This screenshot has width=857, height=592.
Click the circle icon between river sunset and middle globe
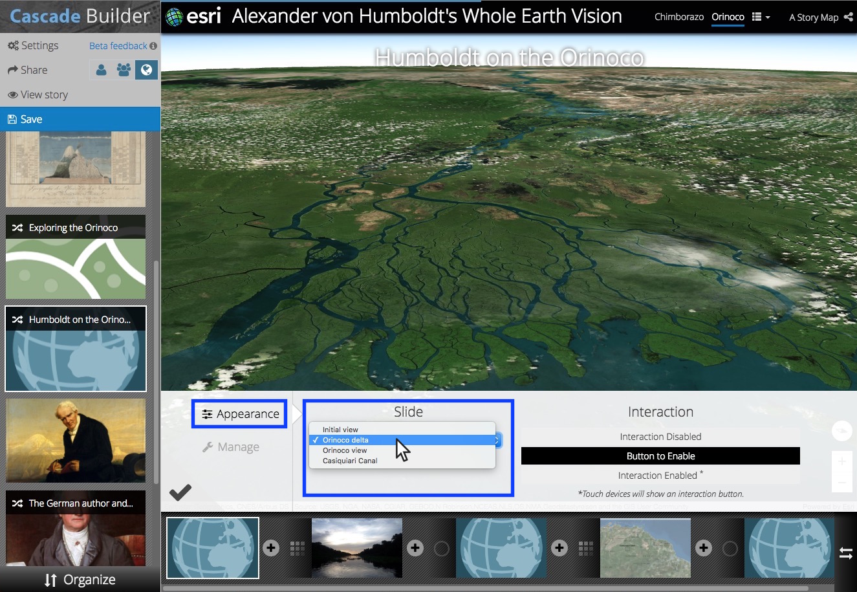coord(442,549)
